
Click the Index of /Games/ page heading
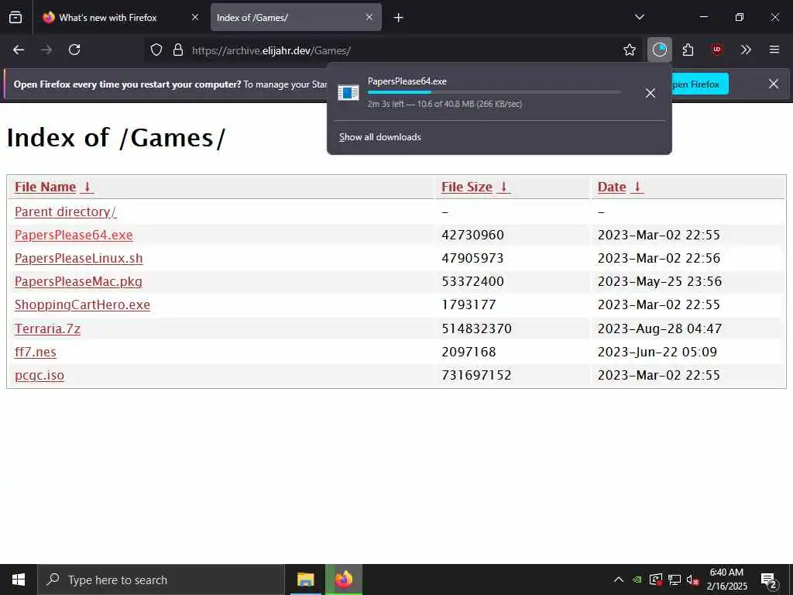116,138
